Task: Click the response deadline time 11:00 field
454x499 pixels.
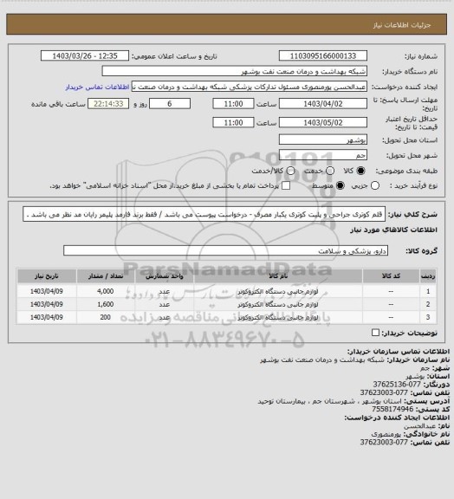Action: (233, 104)
